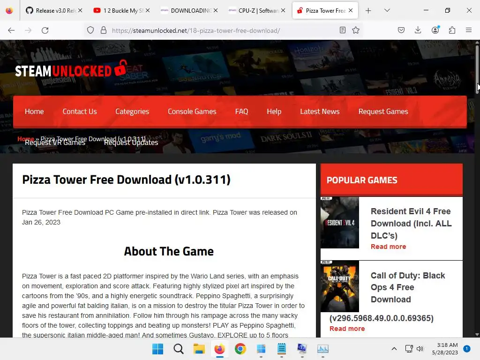Screen dimensions: 480x360
Task: Open the Categories menu item
Action: (132, 112)
